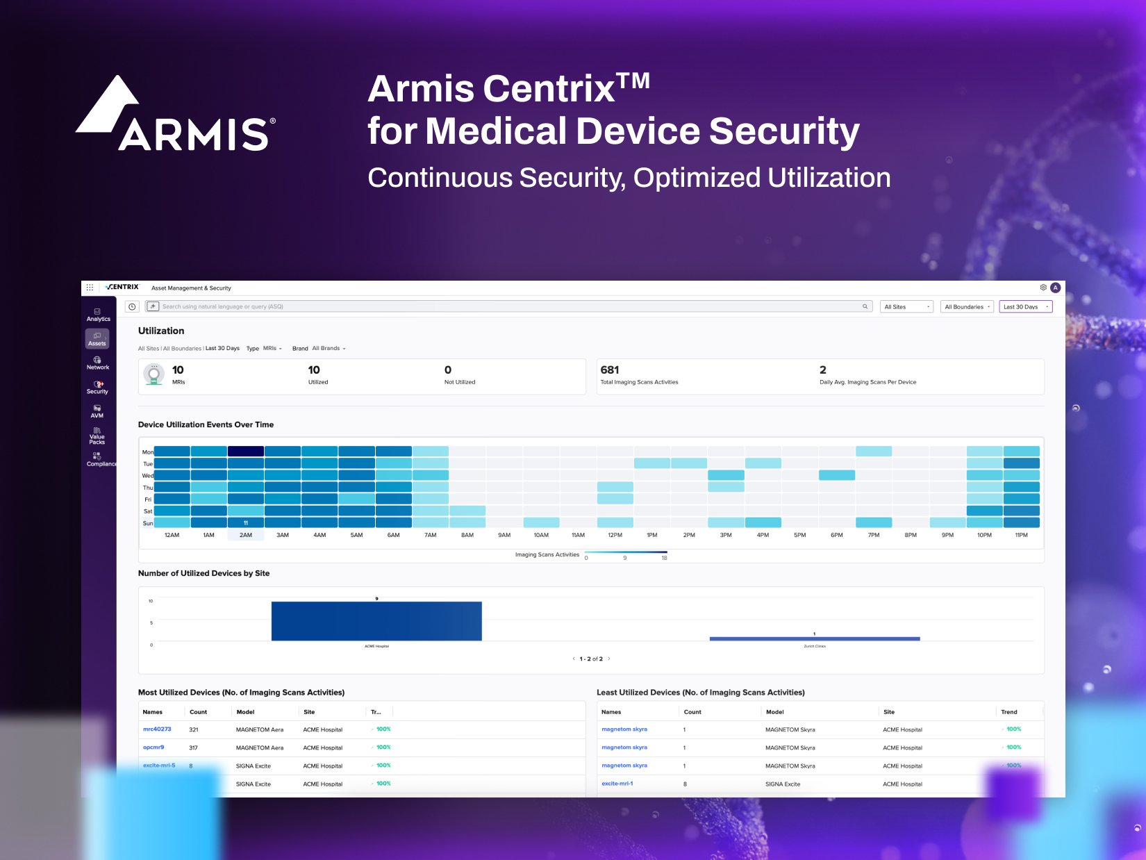The image size is (1146, 860).
Task: Click the 0 Not Utilized value
Action: 448,370
